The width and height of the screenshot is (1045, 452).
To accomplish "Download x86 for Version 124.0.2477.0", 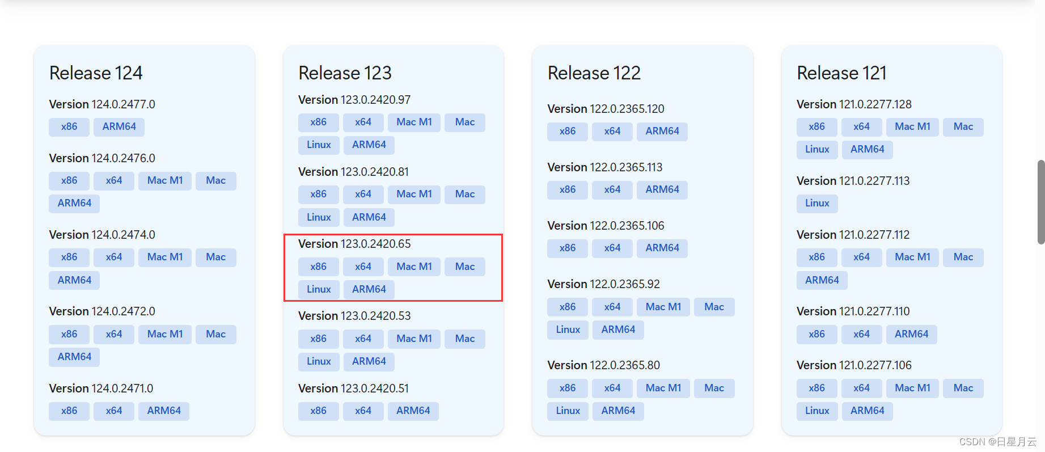I will [x=69, y=127].
